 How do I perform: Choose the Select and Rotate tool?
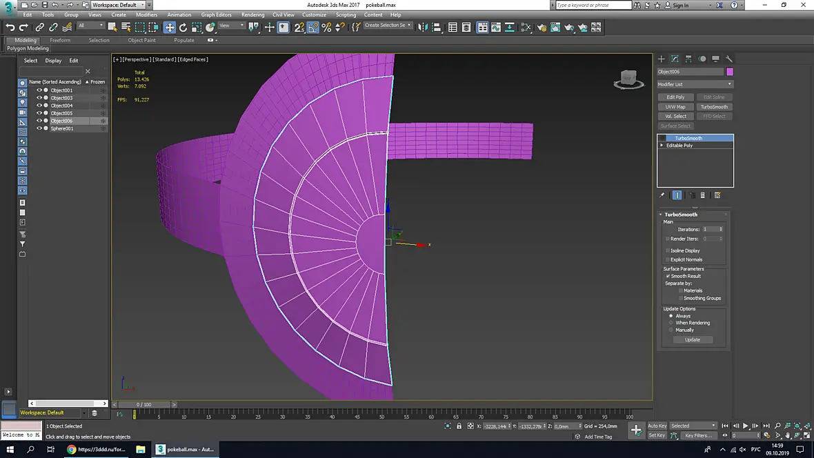pos(183,28)
